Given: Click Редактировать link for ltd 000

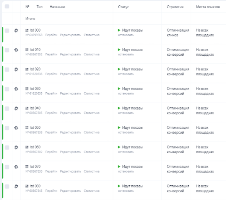Looking at the screenshot, I should (x=70, y=35).
